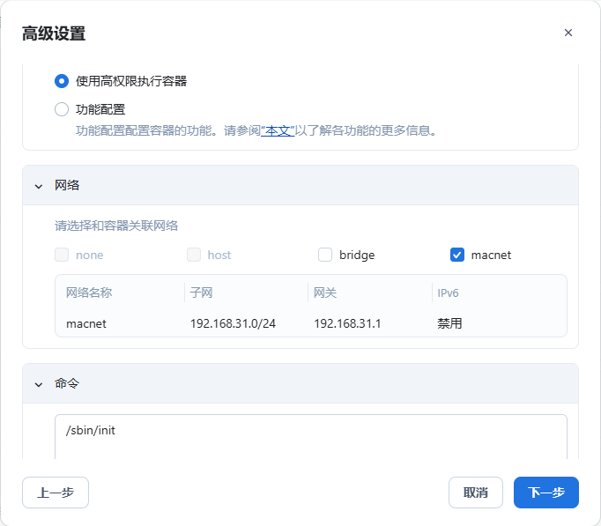This screenshot has height=526, width=601.
Task: Collapse the 命令 section chevron
Action: pyautogui.click(x=38, y=385)
